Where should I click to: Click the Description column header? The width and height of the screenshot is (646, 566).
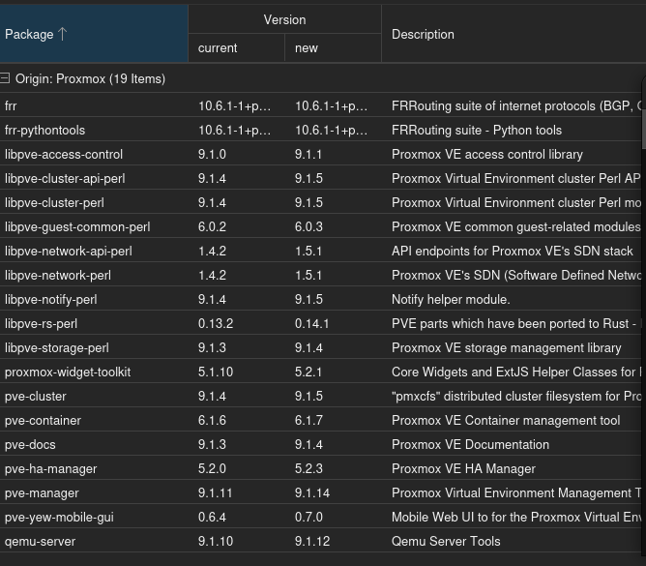click(514, 34)
